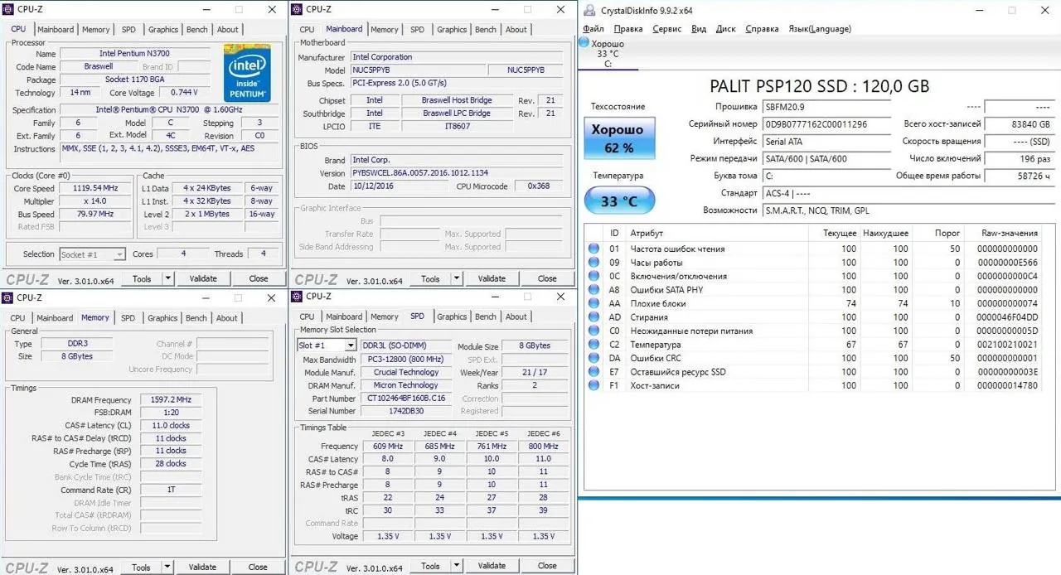Open the Правка menu
Screen dimensions: 1061x575
pos(628,29)
